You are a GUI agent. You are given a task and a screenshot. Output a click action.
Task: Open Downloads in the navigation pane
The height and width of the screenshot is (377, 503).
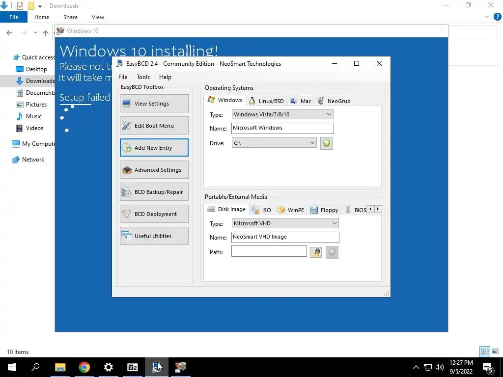pos(35,81)
